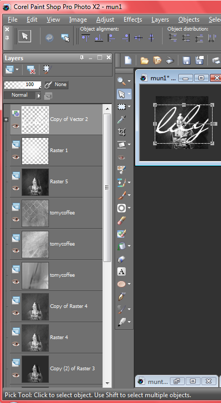Open the Image menu
Image resolution: width=221 pixels, height=403 pixels.
(x=78, y=20)
